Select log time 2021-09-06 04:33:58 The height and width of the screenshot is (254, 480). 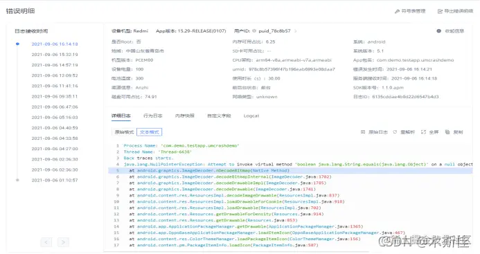[x=55, y=138]
